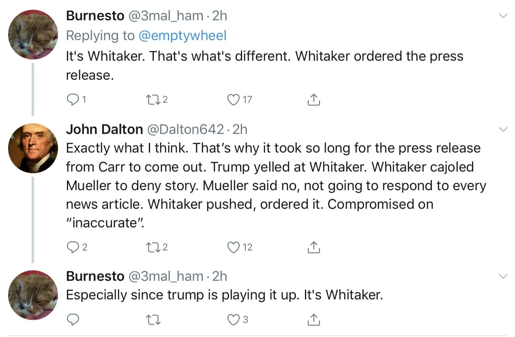Retweet John Dalton's tweet
515x337 pixels.
pos(152,247)
